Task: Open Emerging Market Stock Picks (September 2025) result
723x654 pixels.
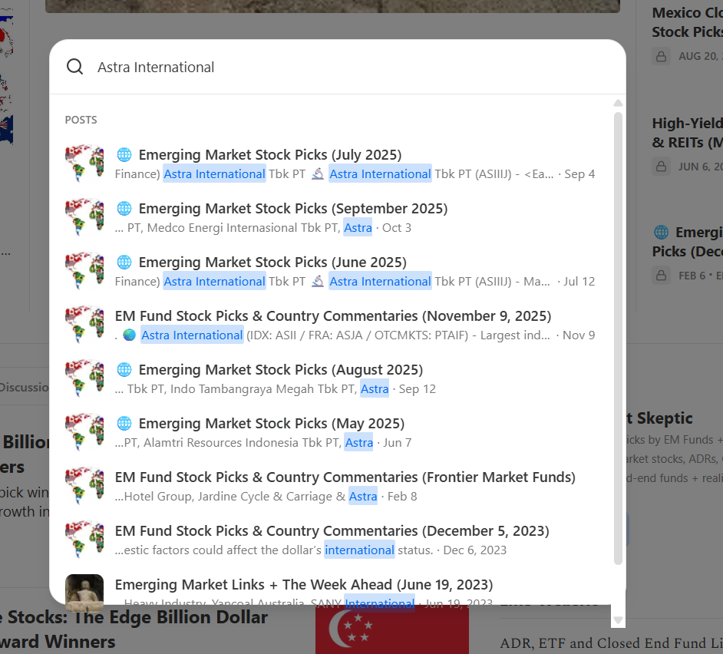Action: 330,217
